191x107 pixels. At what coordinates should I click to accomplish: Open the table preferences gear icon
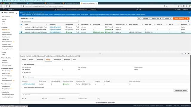click(188, 21)
